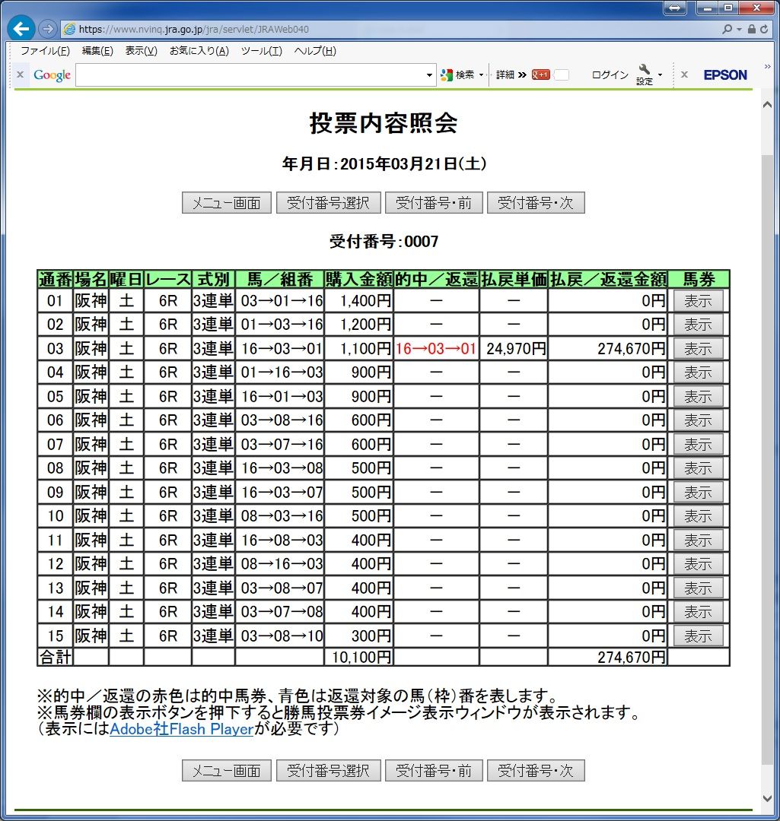This screenshot has height=821, width=780.
Task: Click the bottom 受付番号選択 button
Action: [x=328, y=771]
